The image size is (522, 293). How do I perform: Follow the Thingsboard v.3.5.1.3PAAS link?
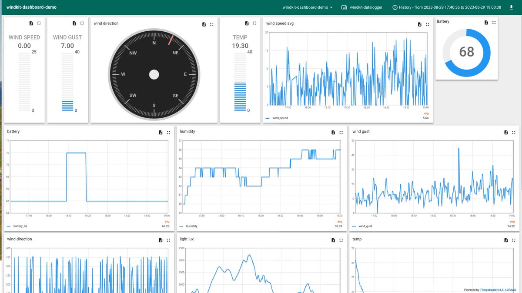[x=499, y=290]
